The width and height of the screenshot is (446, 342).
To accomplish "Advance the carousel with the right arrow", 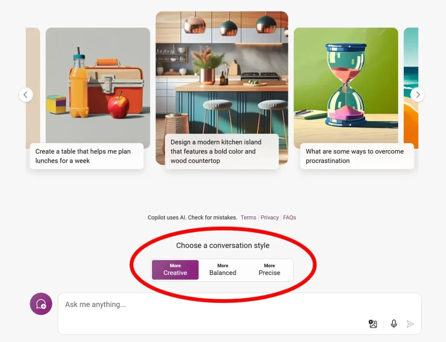I will (417, 94).
